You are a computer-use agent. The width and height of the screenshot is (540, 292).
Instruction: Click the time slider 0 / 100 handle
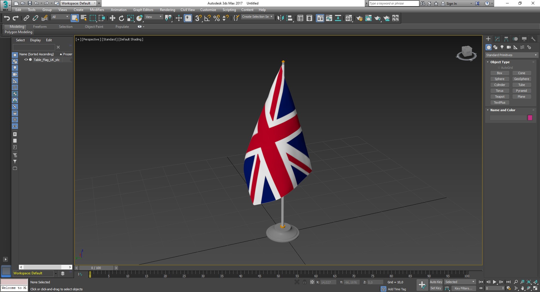[96, 268]
